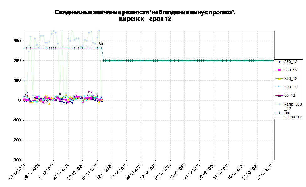This screenshot has width=306, height=187.
Task: Click the y-axis label 200
Action: [x=17, y=61]
